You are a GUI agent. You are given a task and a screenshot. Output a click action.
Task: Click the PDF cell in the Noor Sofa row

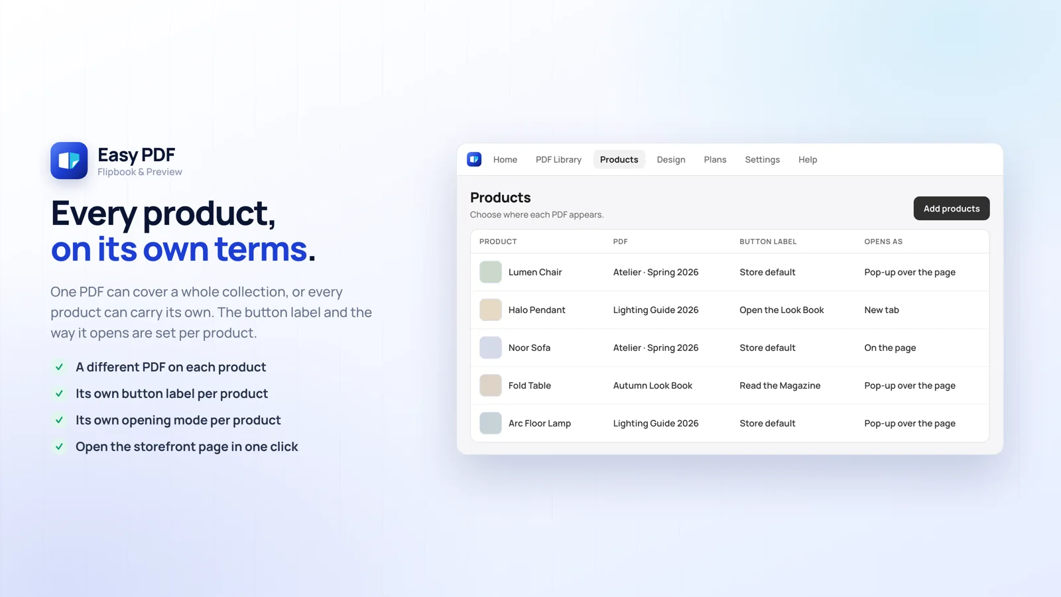coord(656,348)
